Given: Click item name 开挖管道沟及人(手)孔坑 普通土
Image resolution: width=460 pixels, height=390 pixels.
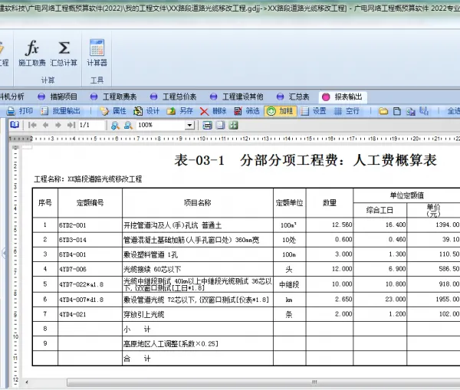Looking at the screenshot, I should 172,225.
